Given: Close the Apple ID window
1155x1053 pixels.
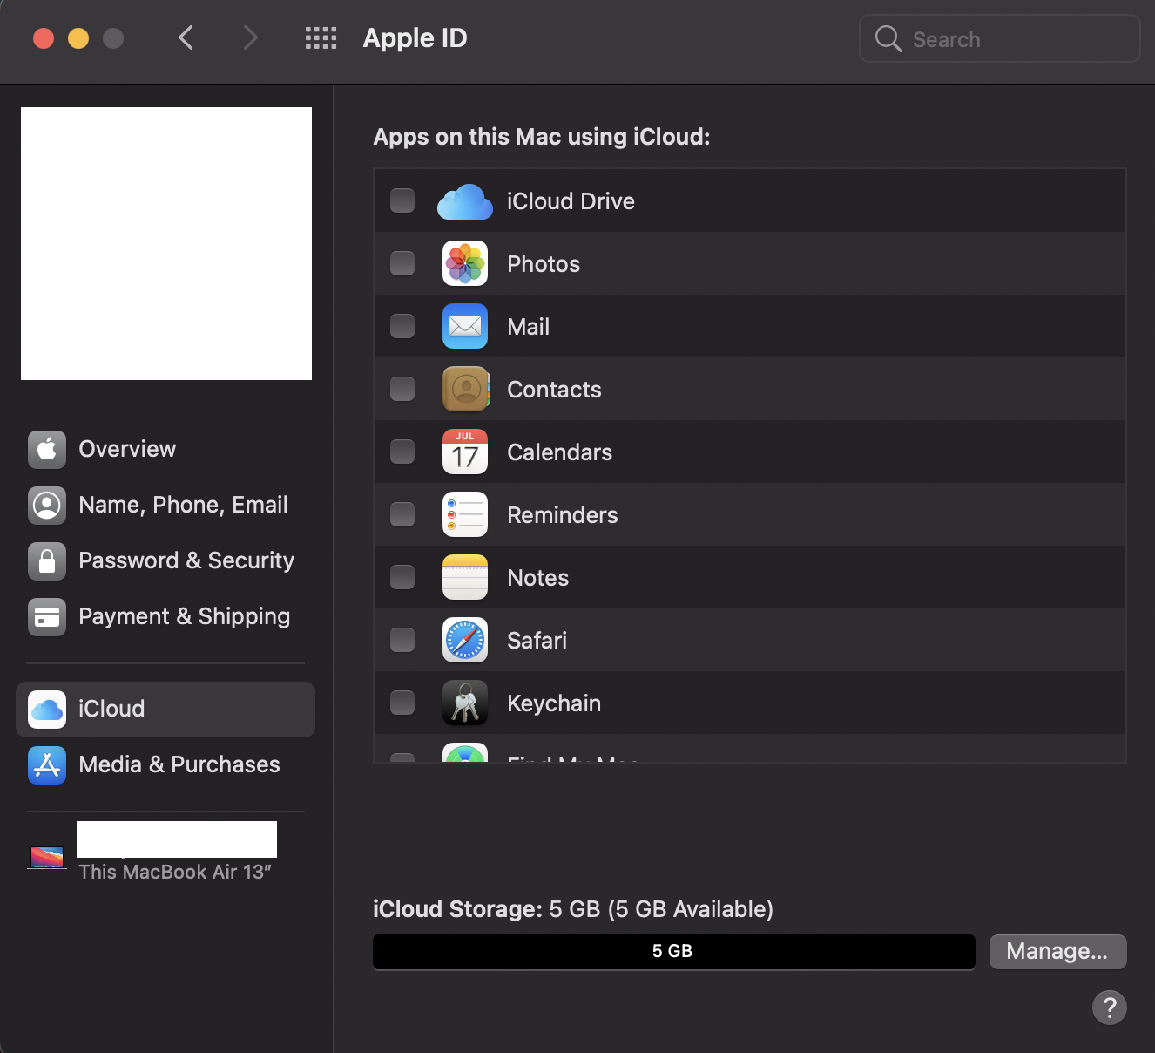Looking at the screenshot, I should point(44,38).
